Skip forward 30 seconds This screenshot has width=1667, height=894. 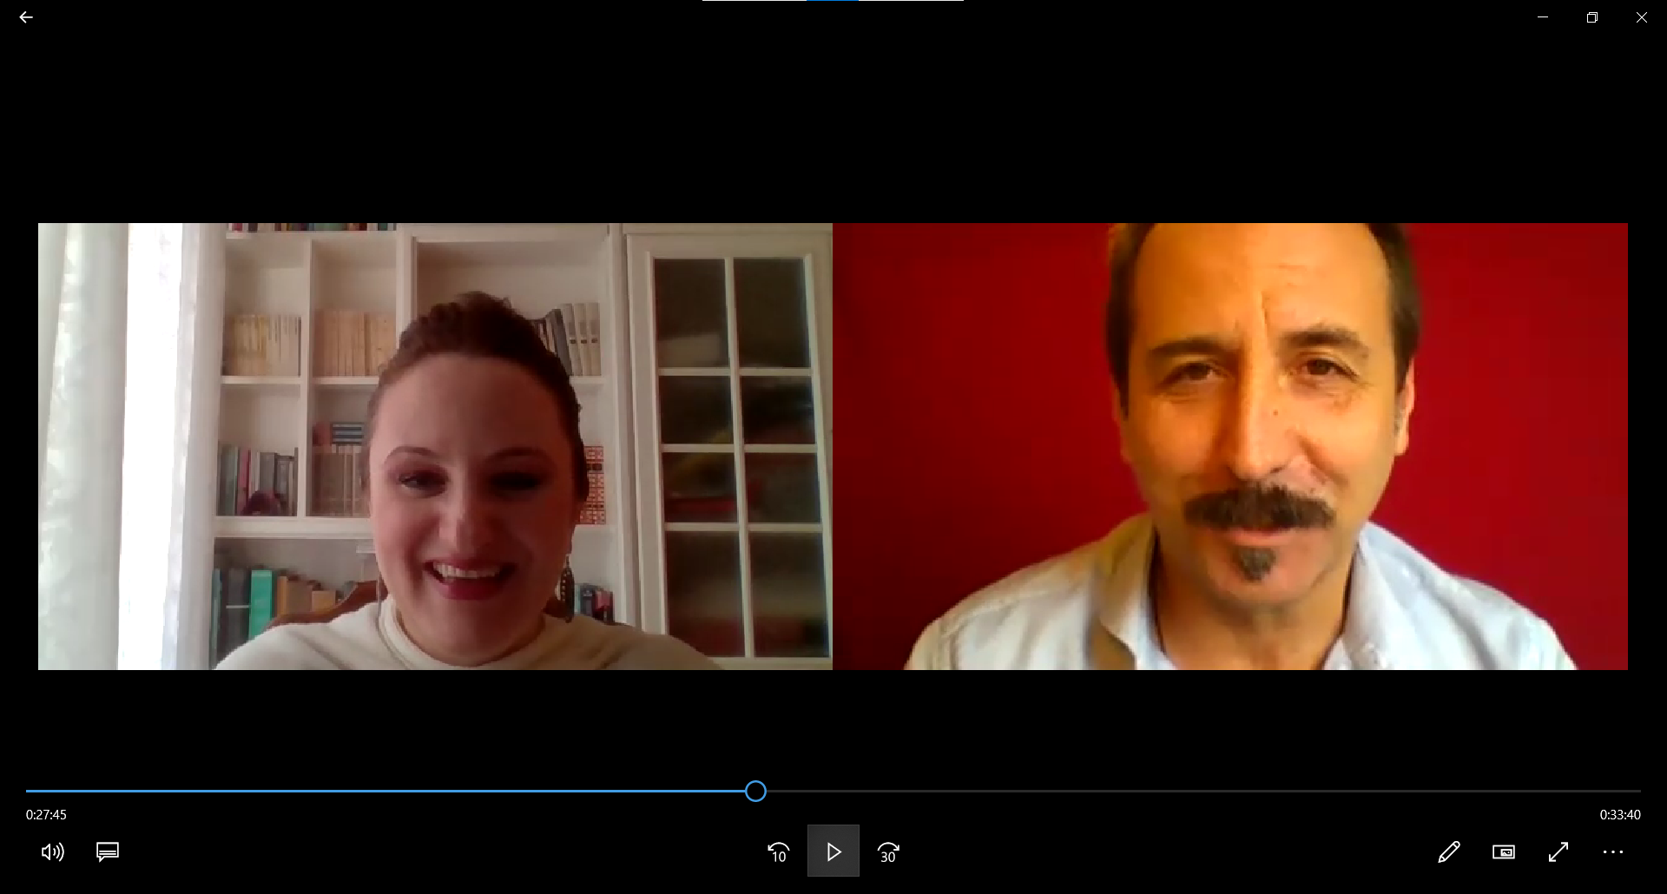[888, 852]
